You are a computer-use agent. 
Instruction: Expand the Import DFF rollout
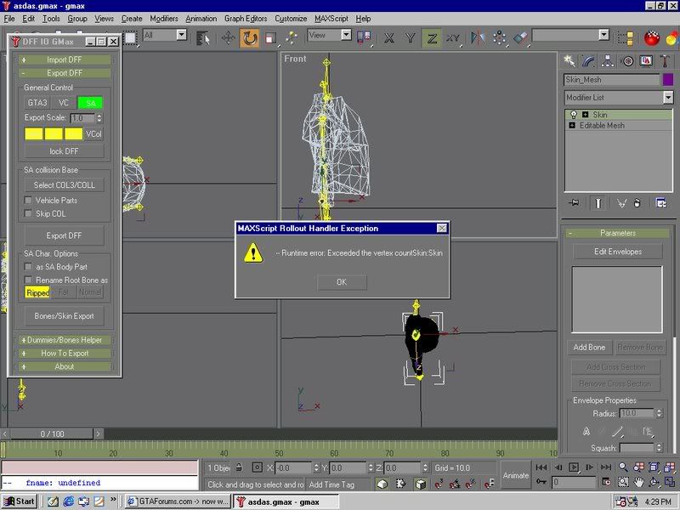(x=65, y=59)
